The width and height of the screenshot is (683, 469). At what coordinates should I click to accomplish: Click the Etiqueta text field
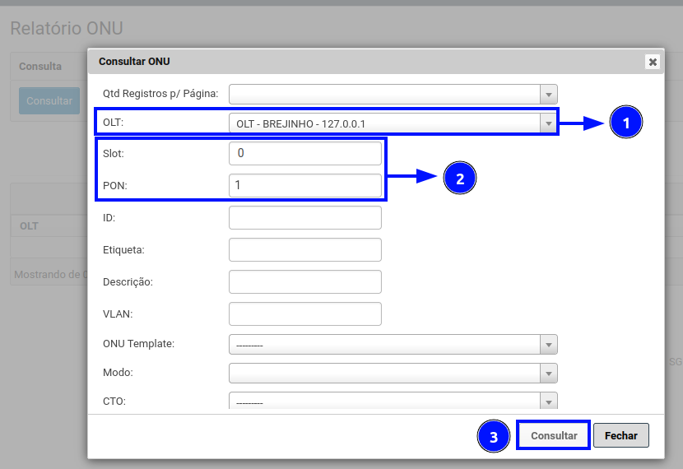pyautogui.click(x=305, y=249)
